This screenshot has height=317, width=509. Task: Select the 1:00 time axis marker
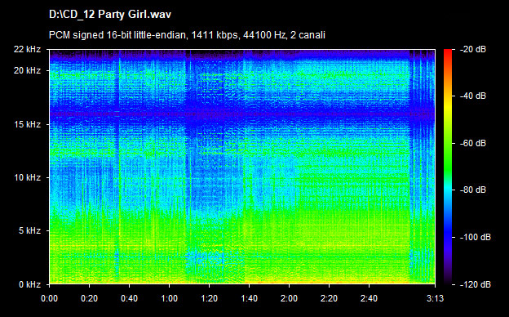169,298
